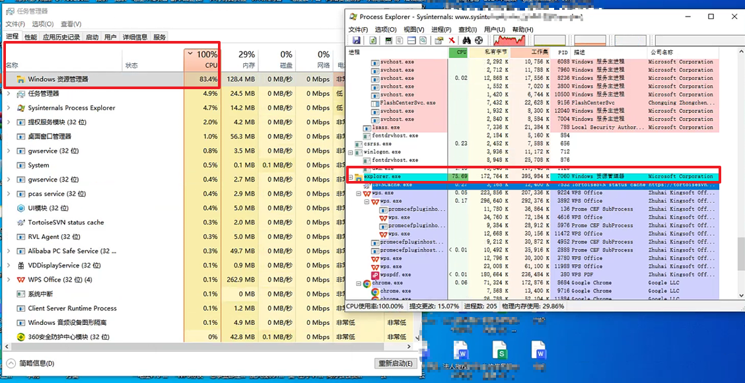This screenshot has width=745, height=383.
Task: Click the binoculars Find Handle icon
Action: [466, 40]
